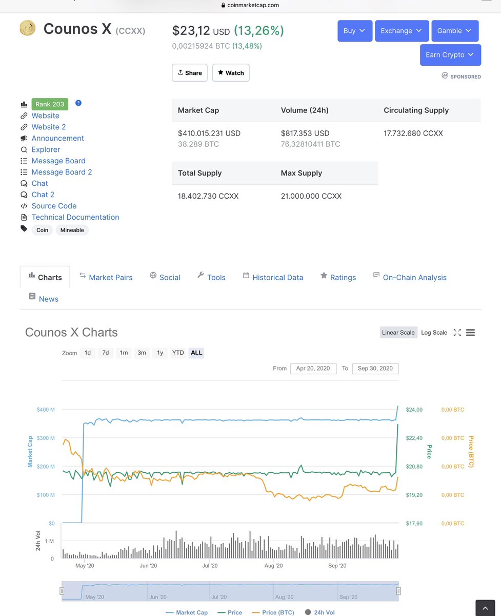This screenshot has width=501, height=616.
Task: Click the Watch button
Action: pyautogui.click(x=231, y=73)
